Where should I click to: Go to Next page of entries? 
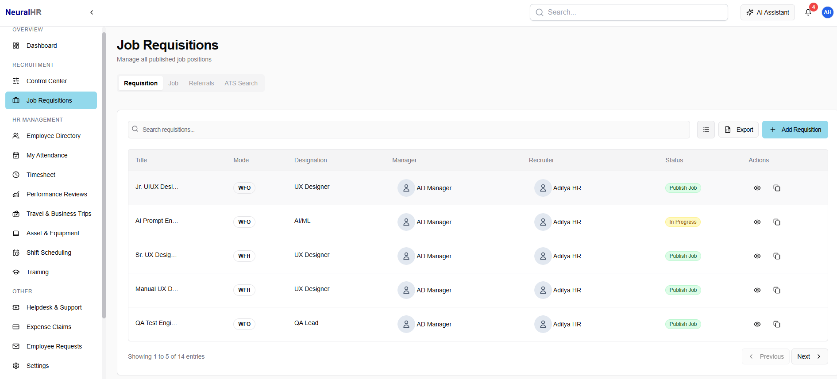(x=809, y=356)
